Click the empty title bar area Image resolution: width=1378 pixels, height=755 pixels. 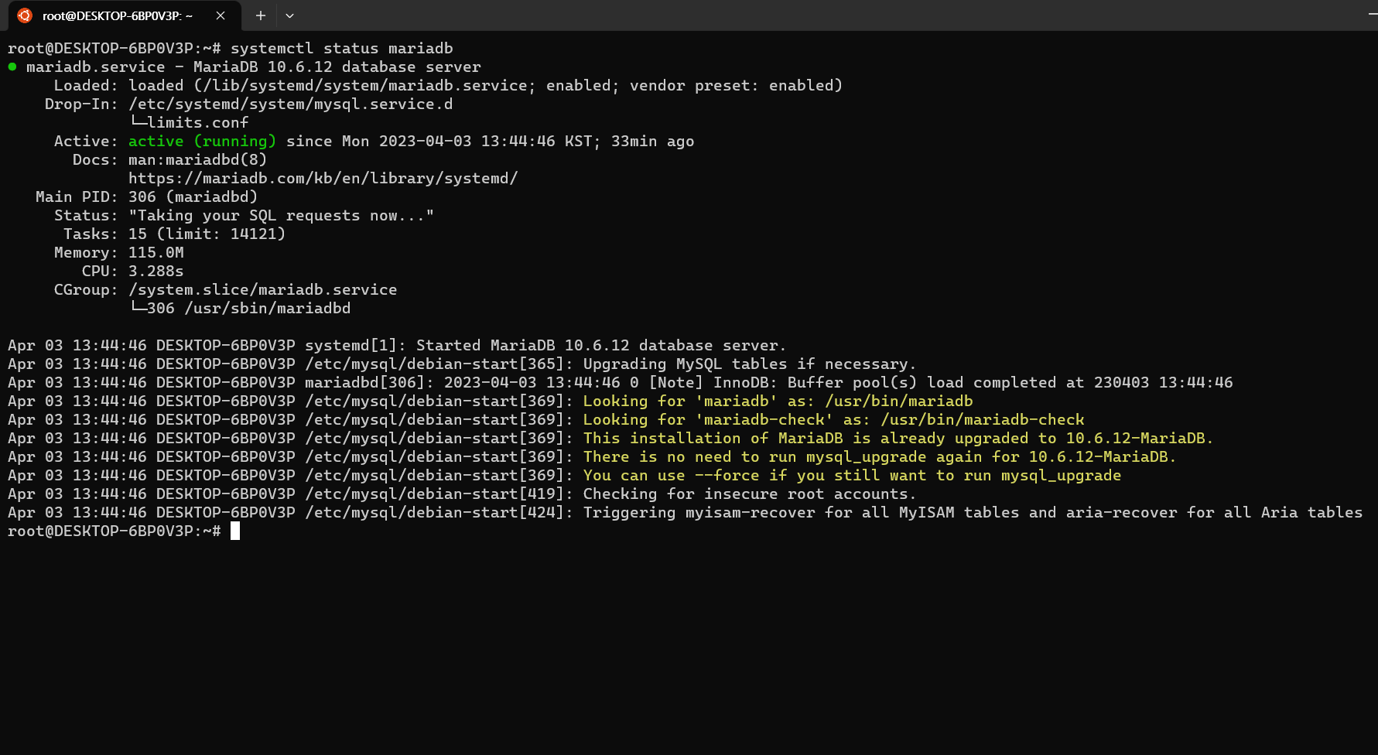tap(774, 15)
